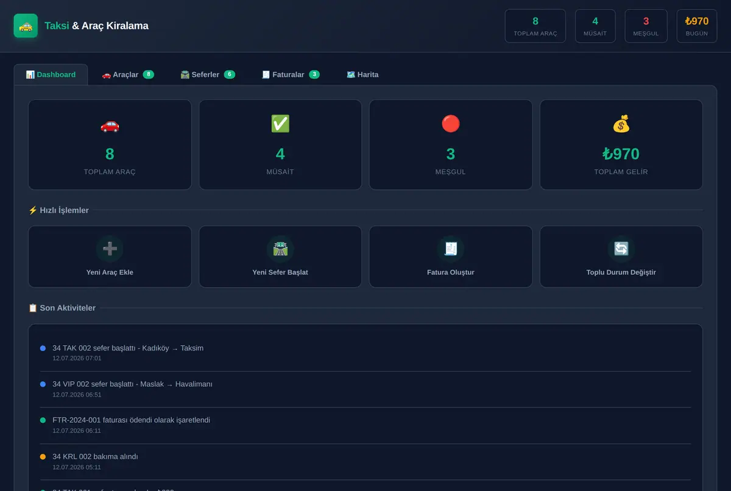Viewport: 731px width, 491px height.
Task: Click the plus icon for Yeni Araç Ekle
Action: pyautogui.click(x=110, y=249)
